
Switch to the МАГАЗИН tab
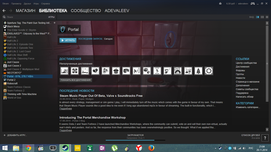(25, 11)
